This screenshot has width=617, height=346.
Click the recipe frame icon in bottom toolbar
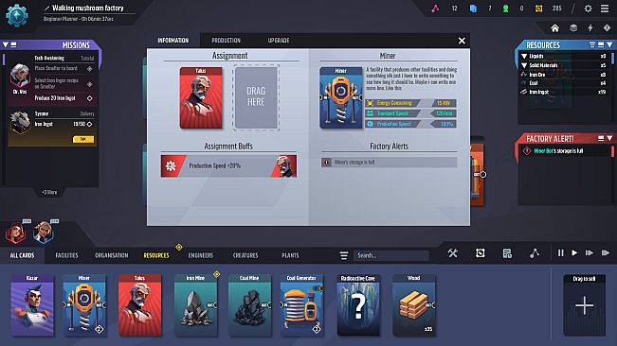click(481, 253)
